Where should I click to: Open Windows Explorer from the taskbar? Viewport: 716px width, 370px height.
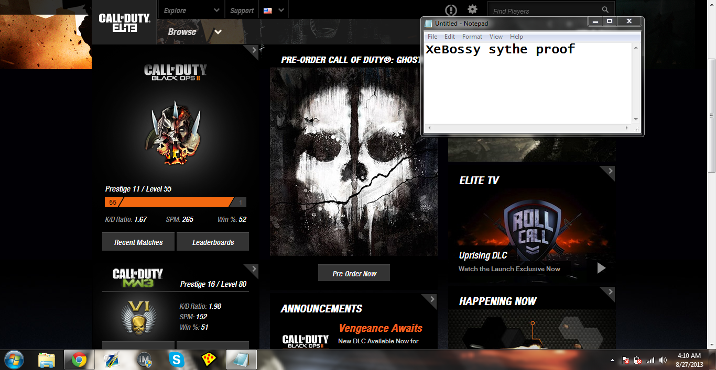(47, 360)
